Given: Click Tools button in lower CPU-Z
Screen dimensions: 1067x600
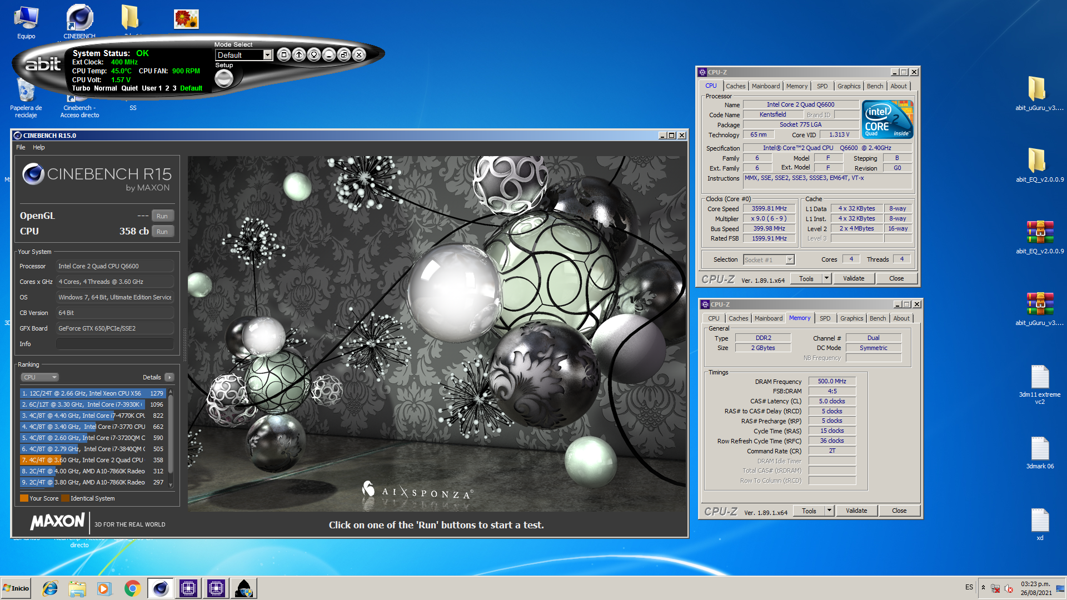Looking at the screenshot, I should point(809,511).
